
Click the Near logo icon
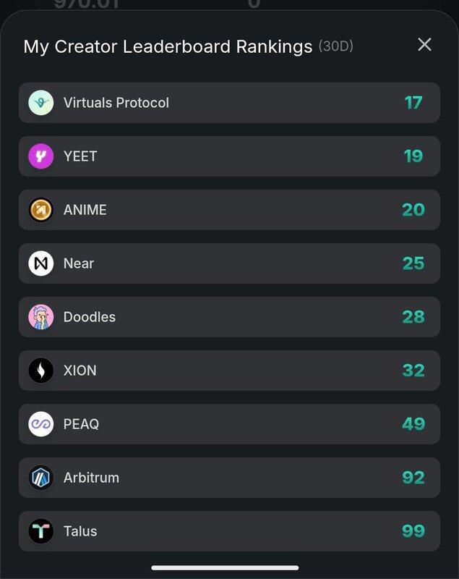tap(41, 263)
